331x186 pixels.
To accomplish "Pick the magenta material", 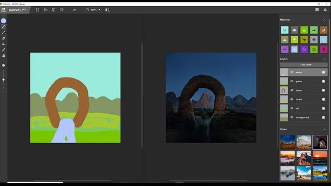I will pyautogui.click(x=324, y=50).
